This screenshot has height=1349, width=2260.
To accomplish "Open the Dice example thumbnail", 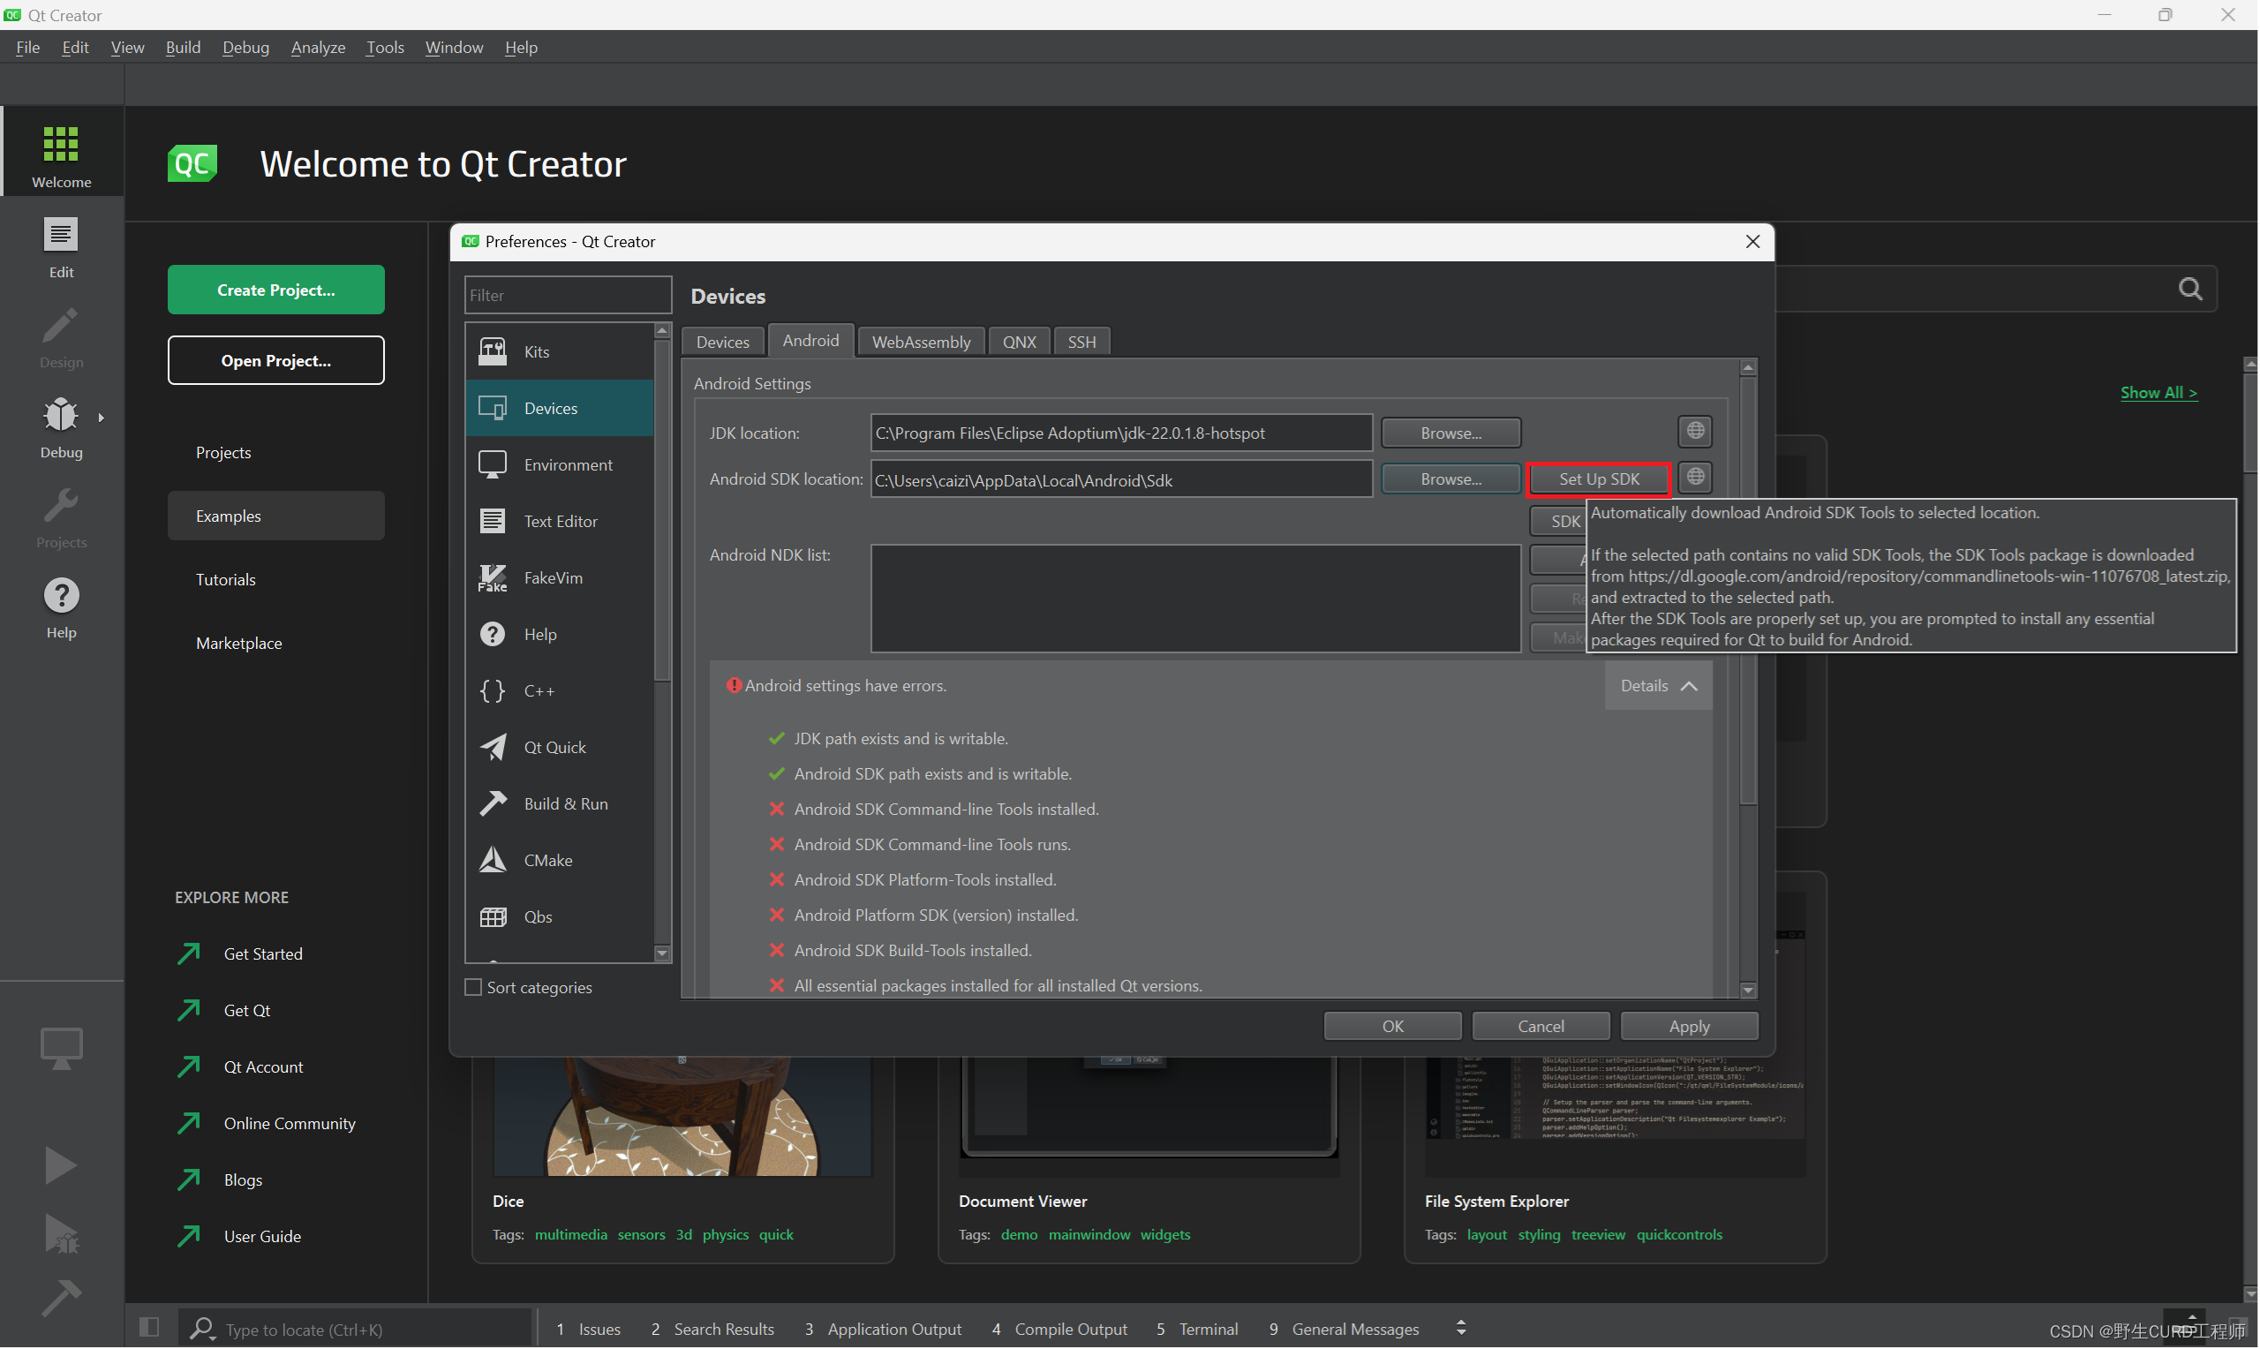I will tap(682, 1117).
